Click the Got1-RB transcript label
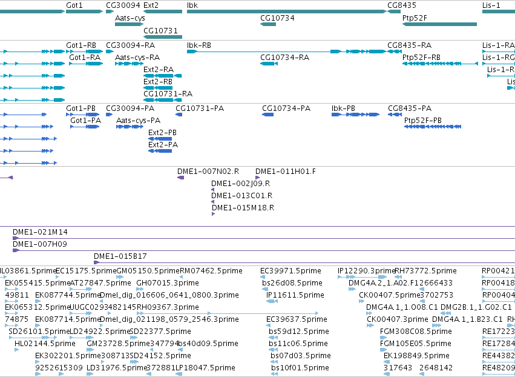Viewport: 515px width, 377px height. point(81,45)
